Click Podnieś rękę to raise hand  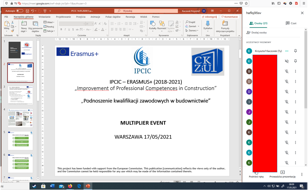tap(256, 175)
